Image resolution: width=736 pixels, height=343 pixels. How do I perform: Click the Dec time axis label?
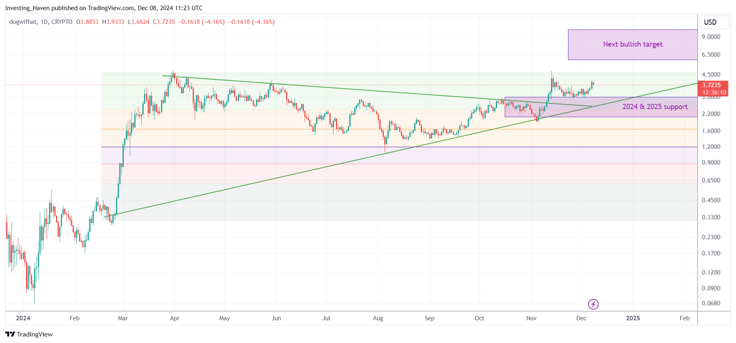[x=581, y=318]
